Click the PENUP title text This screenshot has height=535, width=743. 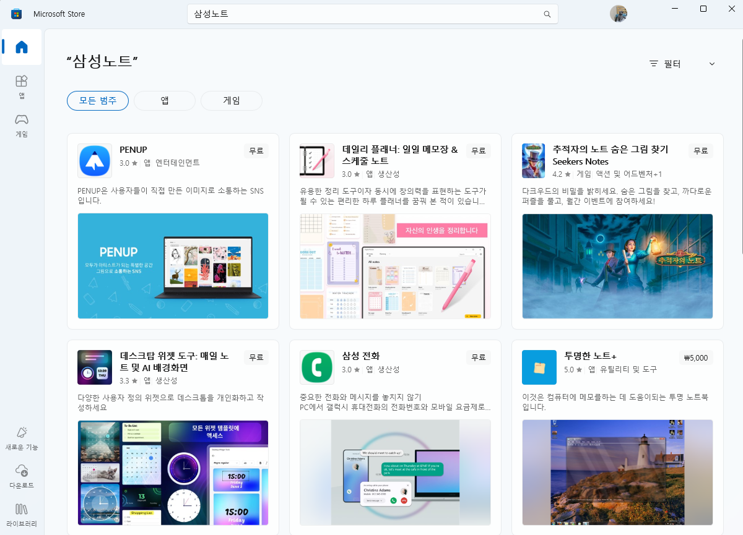point(133,150)
